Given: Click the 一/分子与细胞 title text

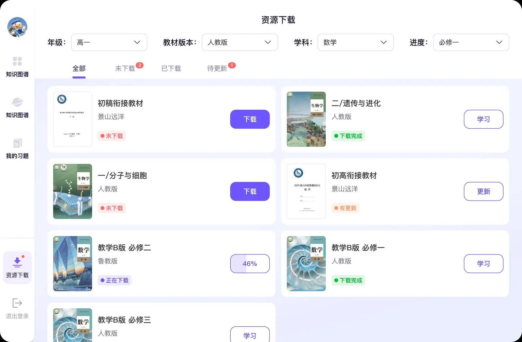Looking at the screenshot, I should pyautogui.click(x=122, y=176).
